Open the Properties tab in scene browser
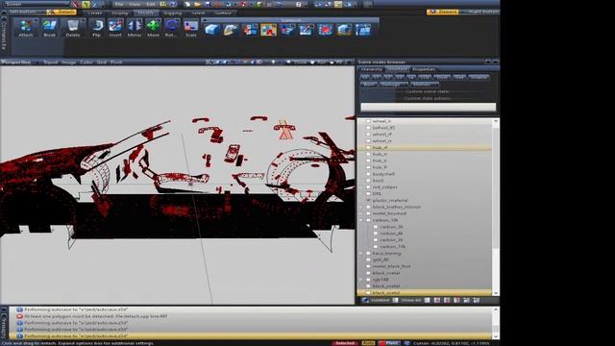Image resolution: width=615 pixels, height=346 pixels. [423, 69]
